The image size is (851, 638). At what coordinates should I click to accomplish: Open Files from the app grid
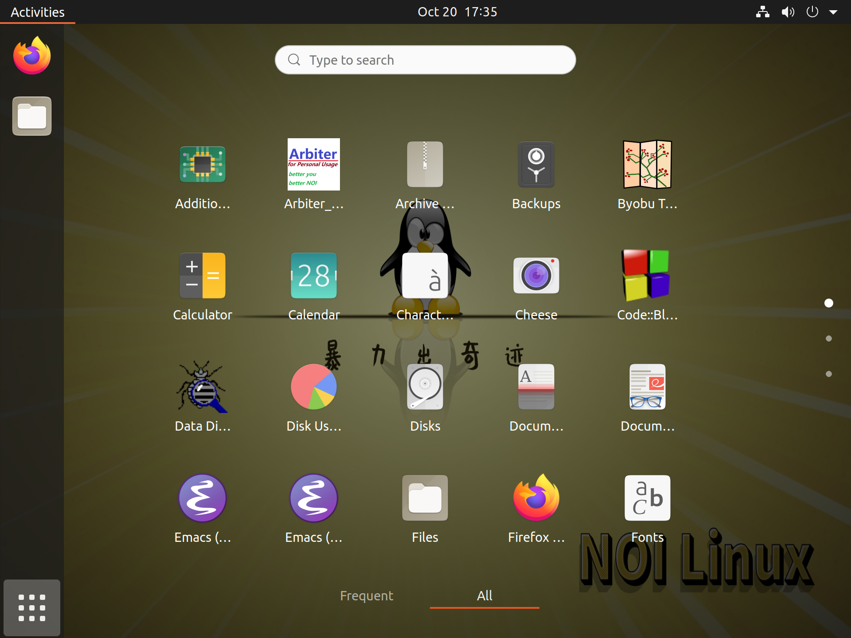425,498
